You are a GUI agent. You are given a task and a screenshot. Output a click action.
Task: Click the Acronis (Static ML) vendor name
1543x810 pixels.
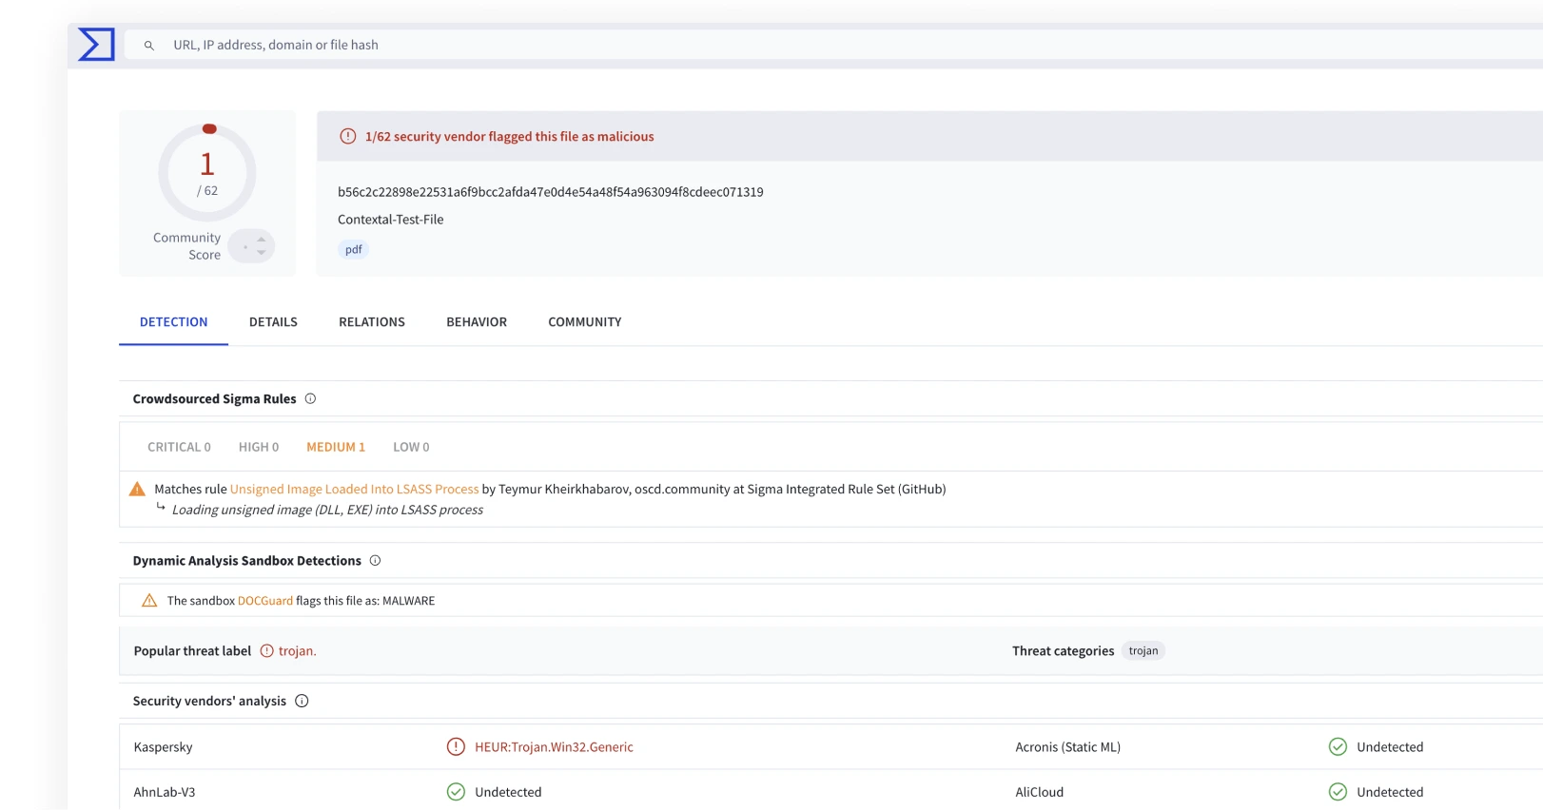point(1068,747)
